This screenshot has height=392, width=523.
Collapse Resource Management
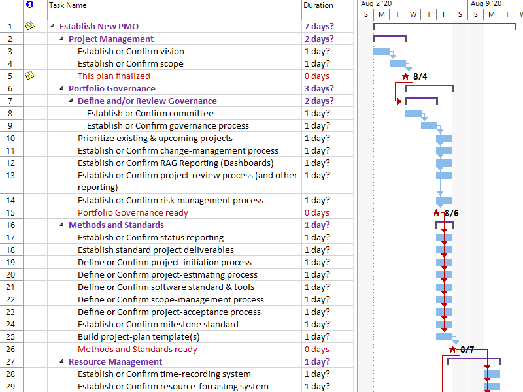click(60, 361)
